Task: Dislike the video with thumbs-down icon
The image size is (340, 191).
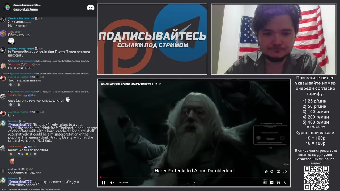Action: point(272,172)
